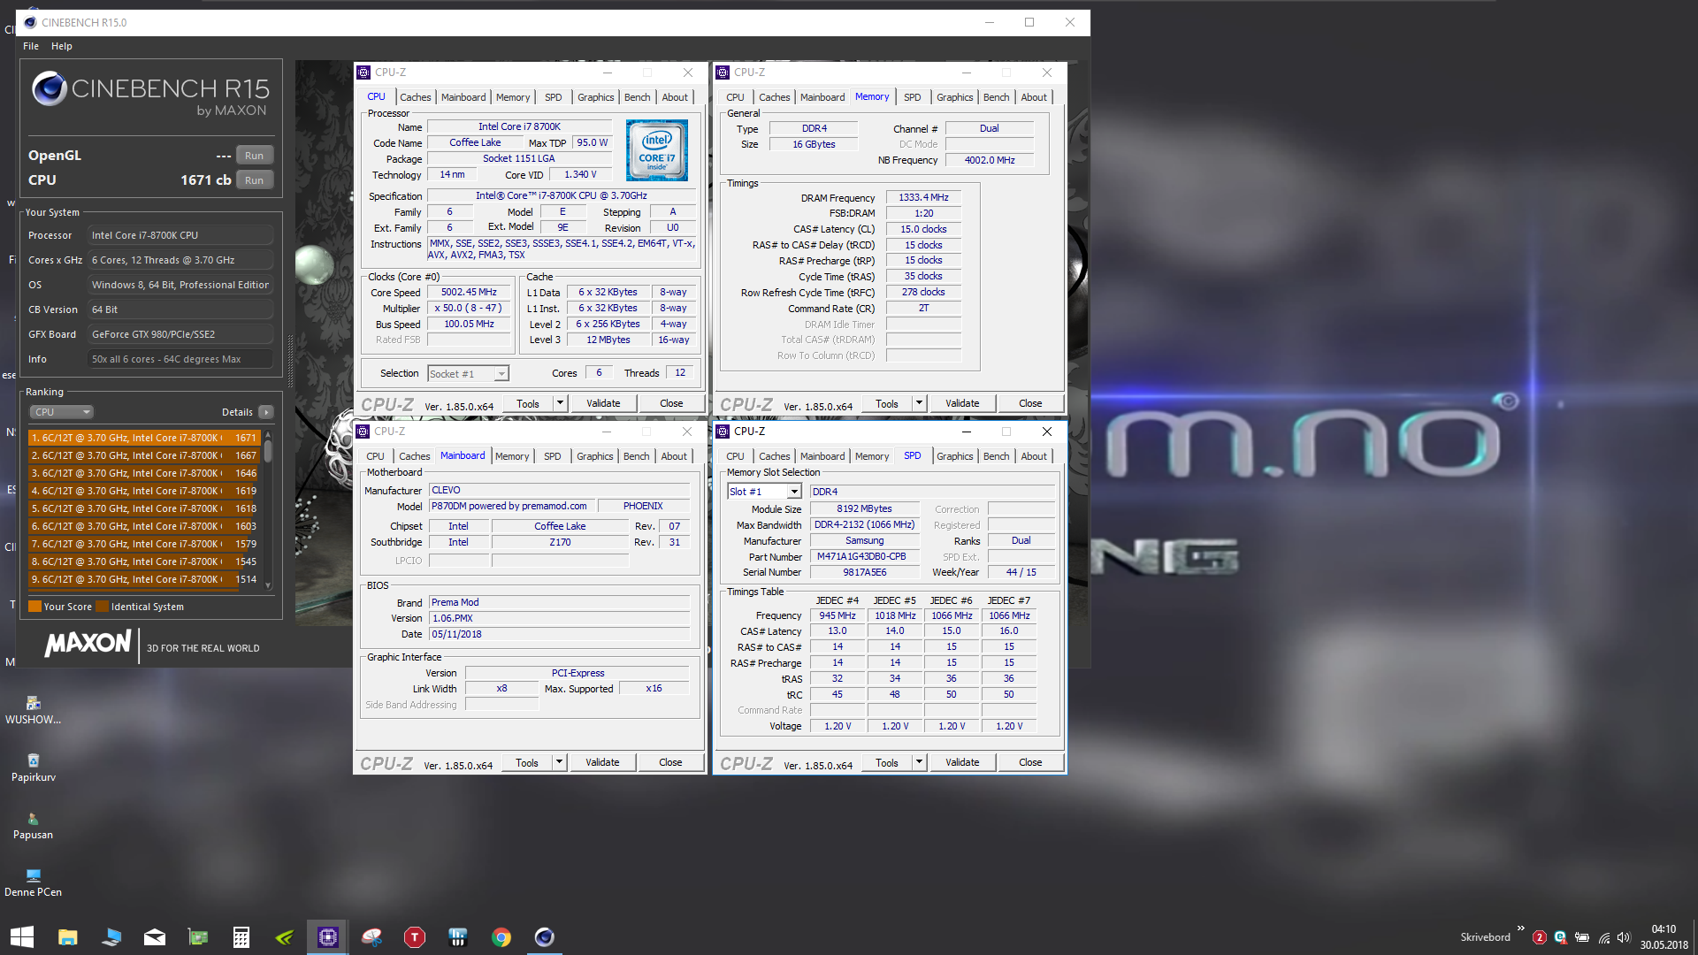Launch Google Chrome from the taskbar
Screen dimensions: 1698x955
click(501, 937)
